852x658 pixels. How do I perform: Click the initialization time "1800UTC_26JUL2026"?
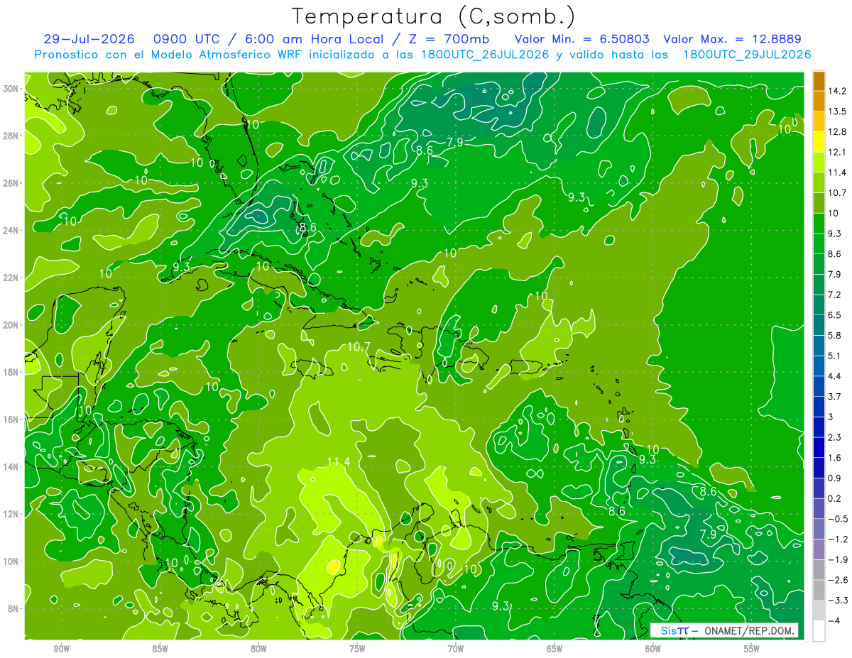485,55
